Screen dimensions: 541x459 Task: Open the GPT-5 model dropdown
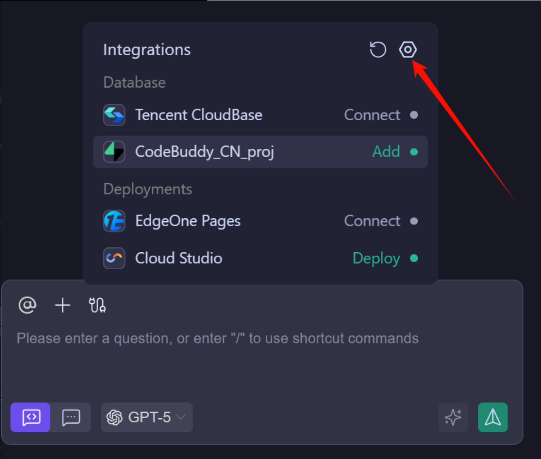(146, 417)
